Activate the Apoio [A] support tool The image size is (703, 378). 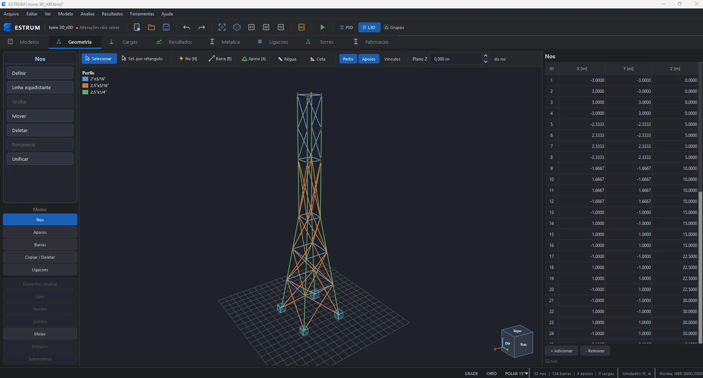[254, 59]
